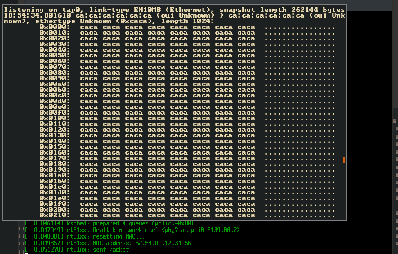Select hex dump offset 0x00f0:

(x=55, y=113)
